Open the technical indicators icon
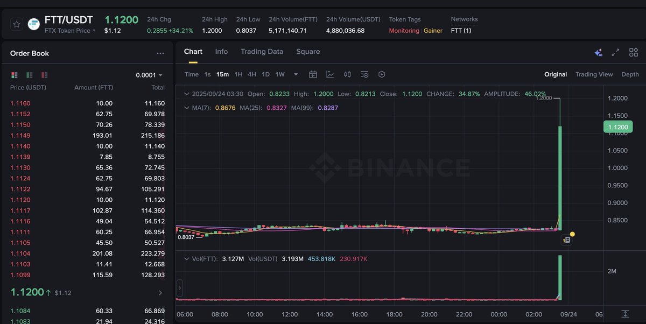The image size is (646, 324). [x=330, y=74]
